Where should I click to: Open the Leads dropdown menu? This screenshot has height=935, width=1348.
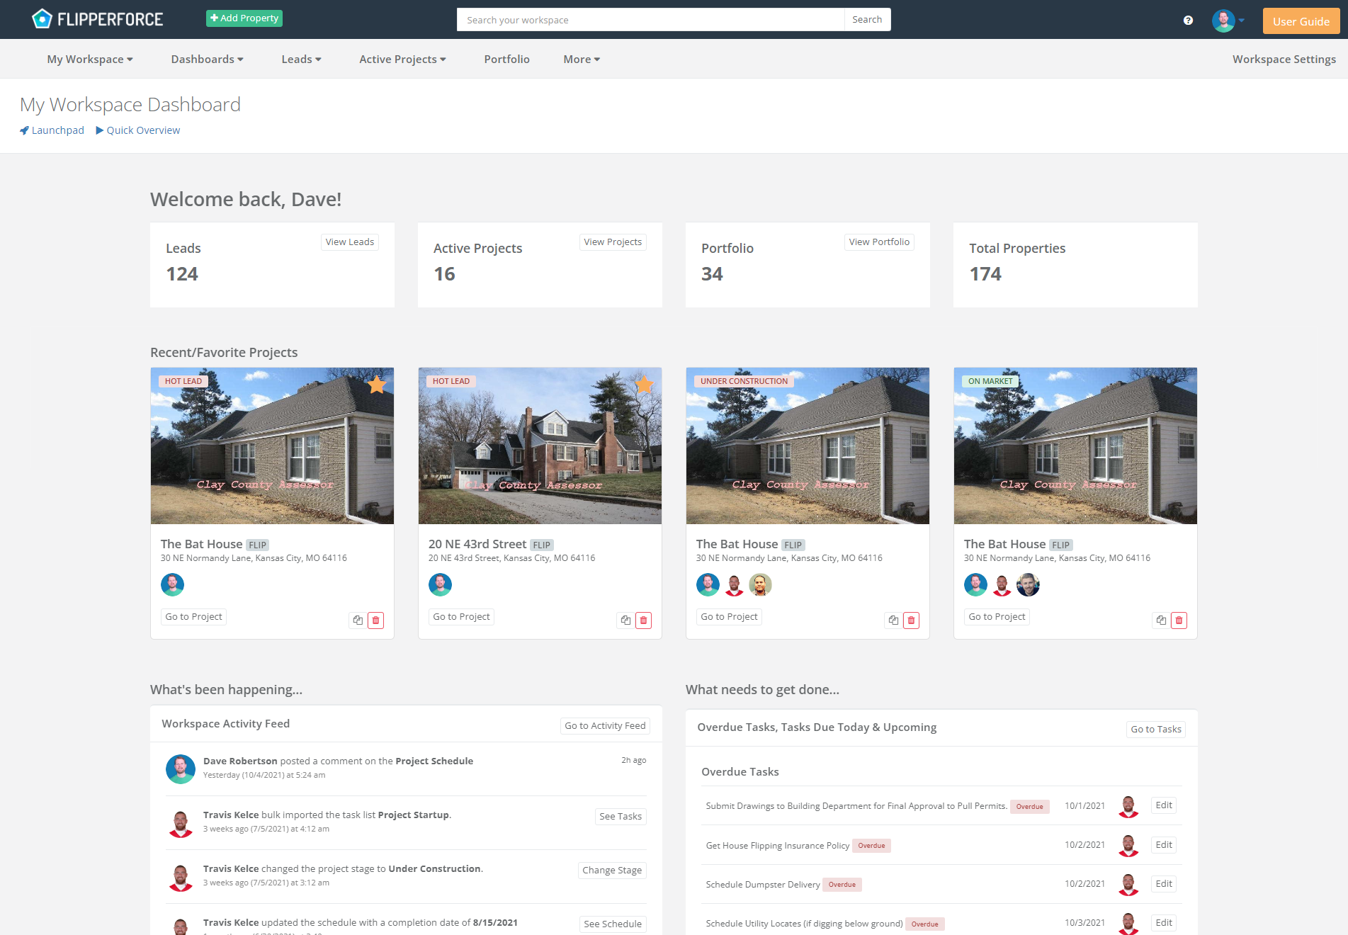(301, 59)
